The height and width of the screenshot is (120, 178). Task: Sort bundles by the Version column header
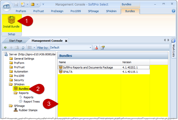pos(135,62)
